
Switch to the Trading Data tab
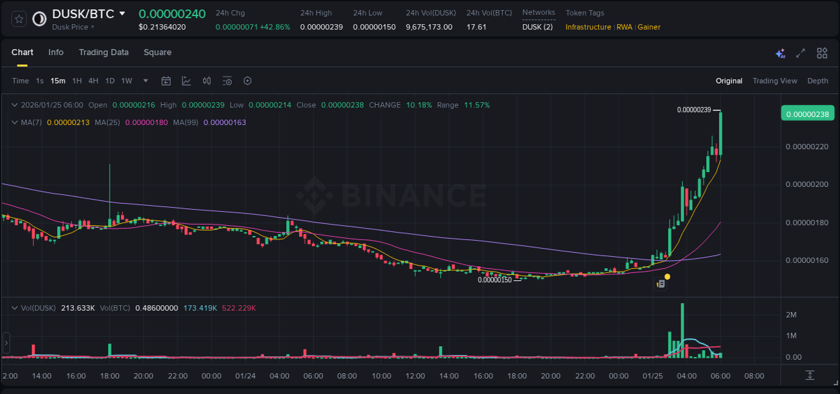pyautogui.click(x=103, y=52)
